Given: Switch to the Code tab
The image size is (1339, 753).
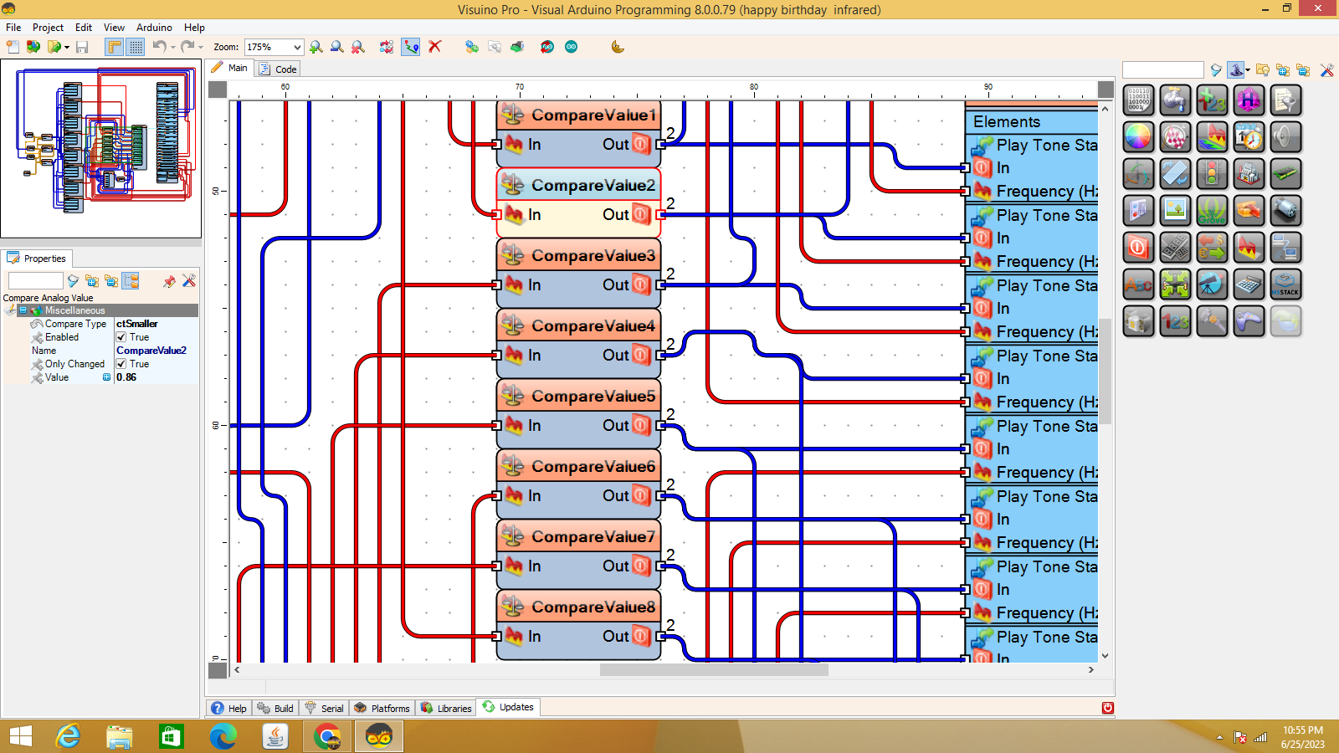Looking at the screenshot, I should [279, 69].
